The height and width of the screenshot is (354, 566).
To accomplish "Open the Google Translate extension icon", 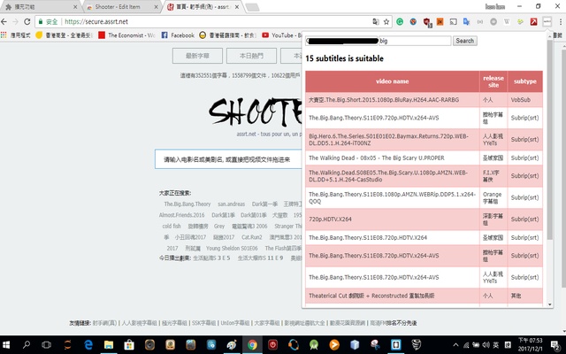I will tap(466, 22).
